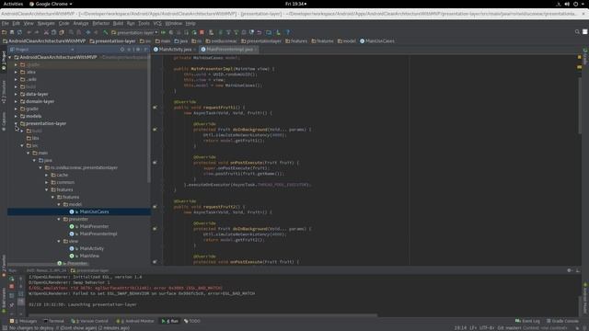Click the editor vertical scrollbar
This screenshot has width=589, height=331.
[580, 105]
